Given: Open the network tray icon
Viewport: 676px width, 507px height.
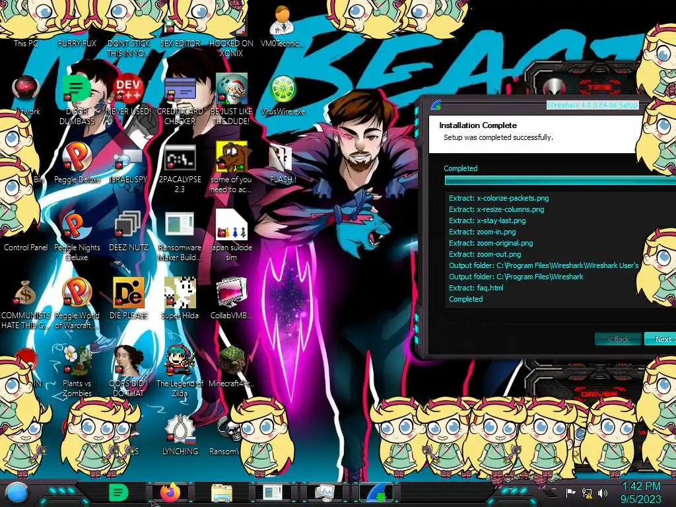Looking at the screenshot, I should pos(586,492).
